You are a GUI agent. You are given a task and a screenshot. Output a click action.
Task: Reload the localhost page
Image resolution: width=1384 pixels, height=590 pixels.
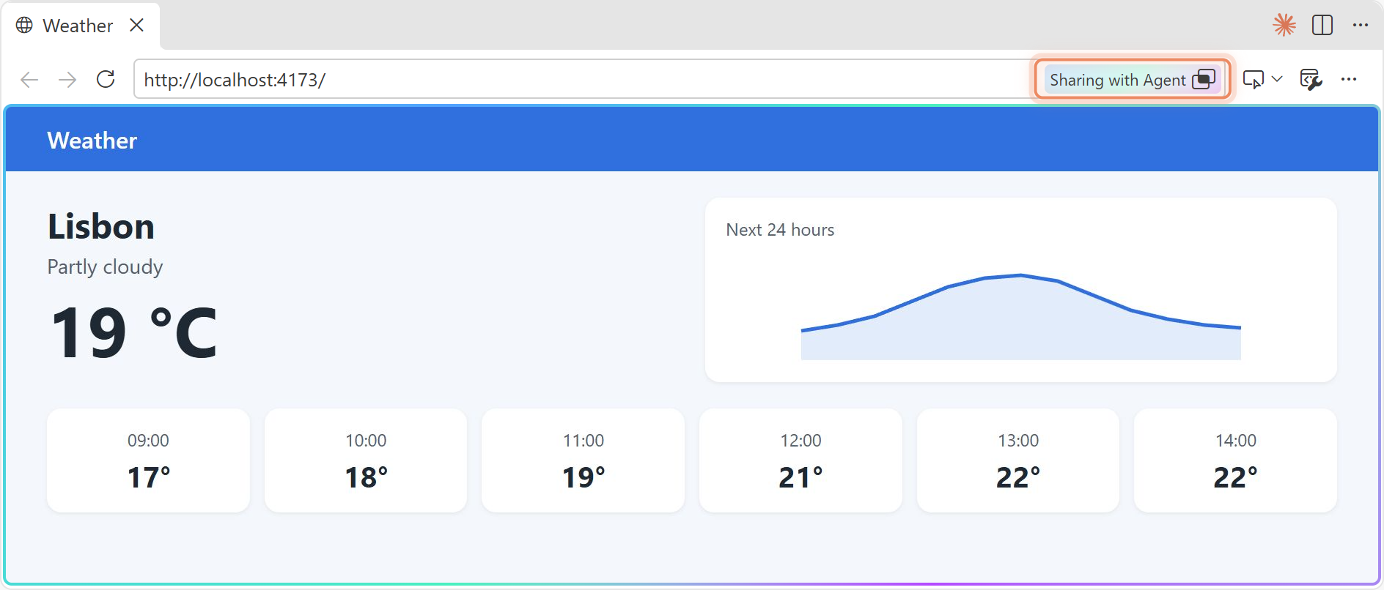(106, 79)
